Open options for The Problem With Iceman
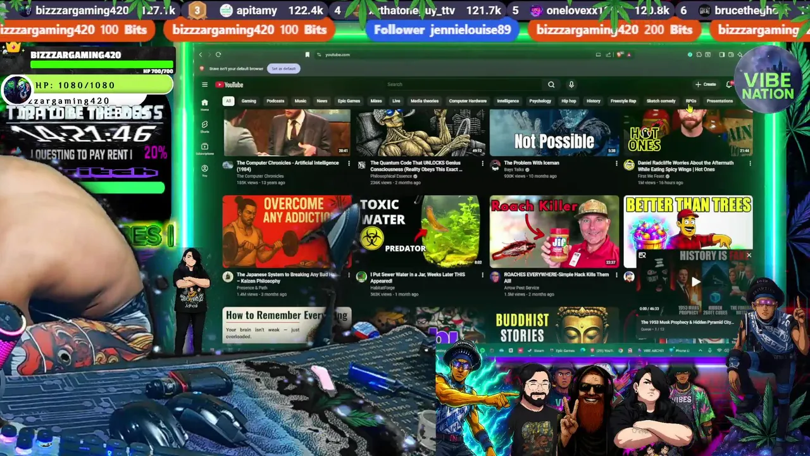Image resolution: width=810 pixels, height=456 pixels. pyautogui.click(x=616, y=163)
